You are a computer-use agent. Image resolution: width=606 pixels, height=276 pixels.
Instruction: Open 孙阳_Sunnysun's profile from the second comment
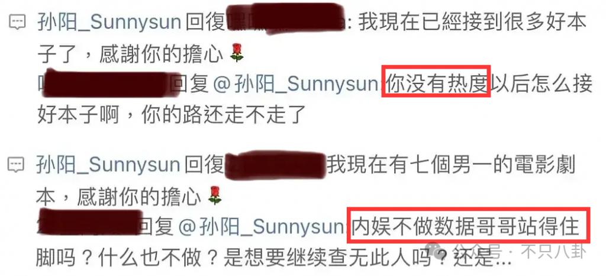click(x=108, y=165)
